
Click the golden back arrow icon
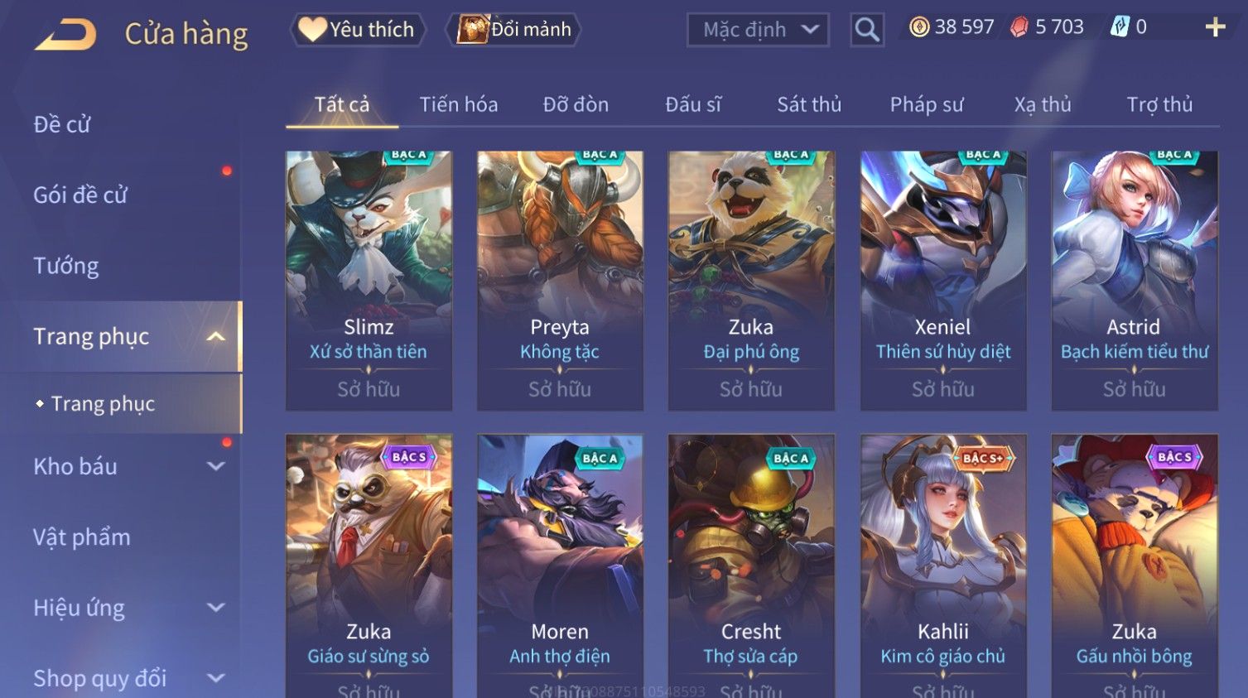coord(65,35)
